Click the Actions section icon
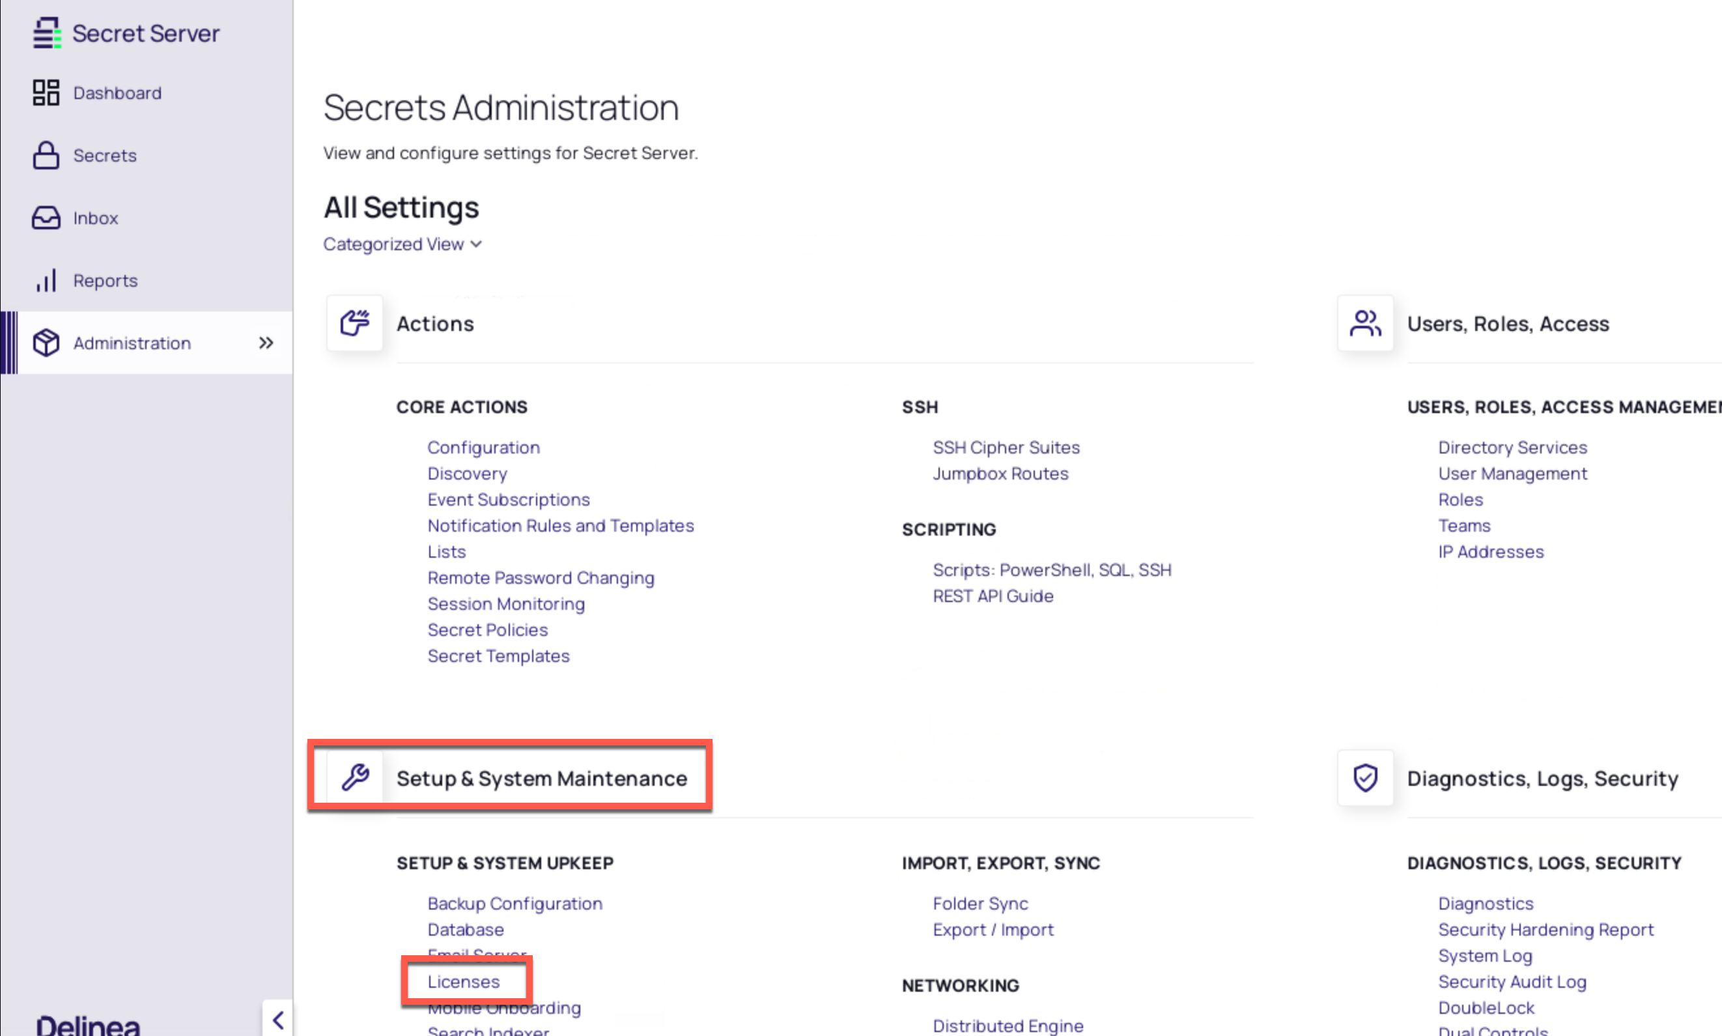 tap(354, 323)
